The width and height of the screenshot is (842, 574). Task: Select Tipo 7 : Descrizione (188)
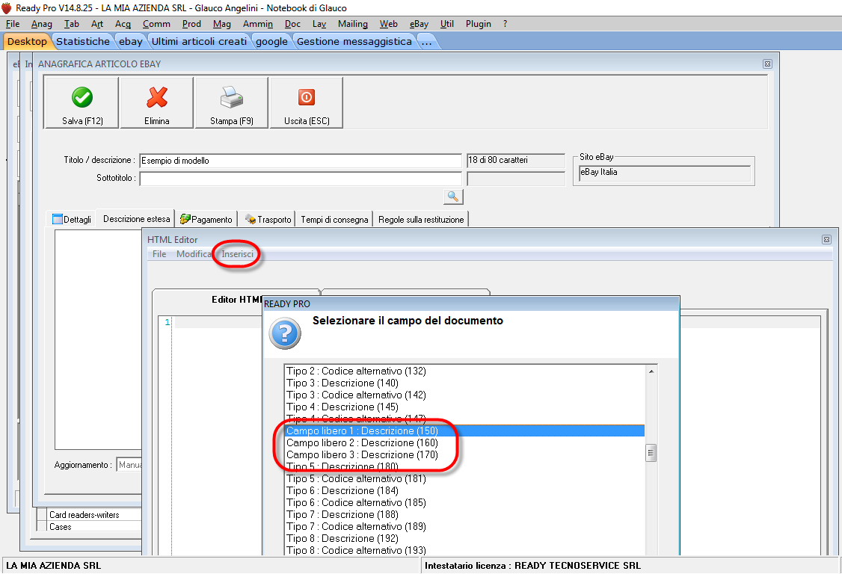click(x=465, y=514)
